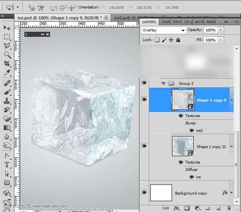Create a new layer
The height and width of the screenshot is (212, 241).
click(x=218, y=208)
